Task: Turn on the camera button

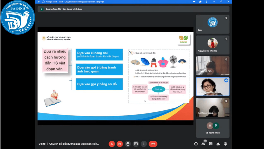Action: 120,144
